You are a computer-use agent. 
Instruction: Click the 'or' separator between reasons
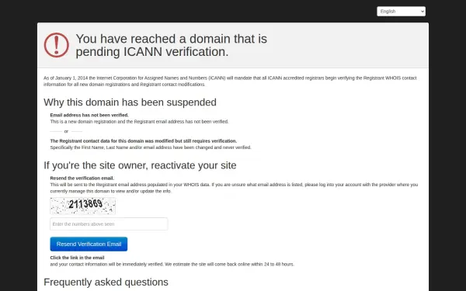(x=66, y=131)
